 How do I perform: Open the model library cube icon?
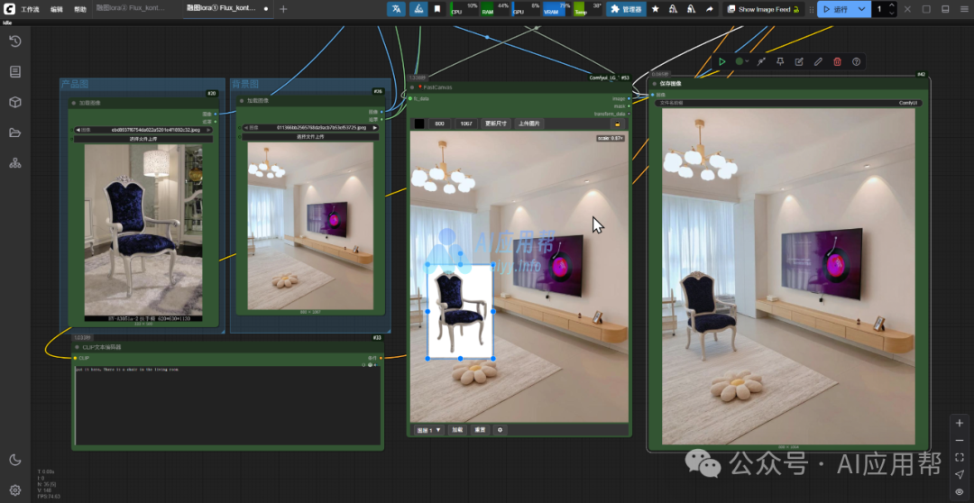15,103
